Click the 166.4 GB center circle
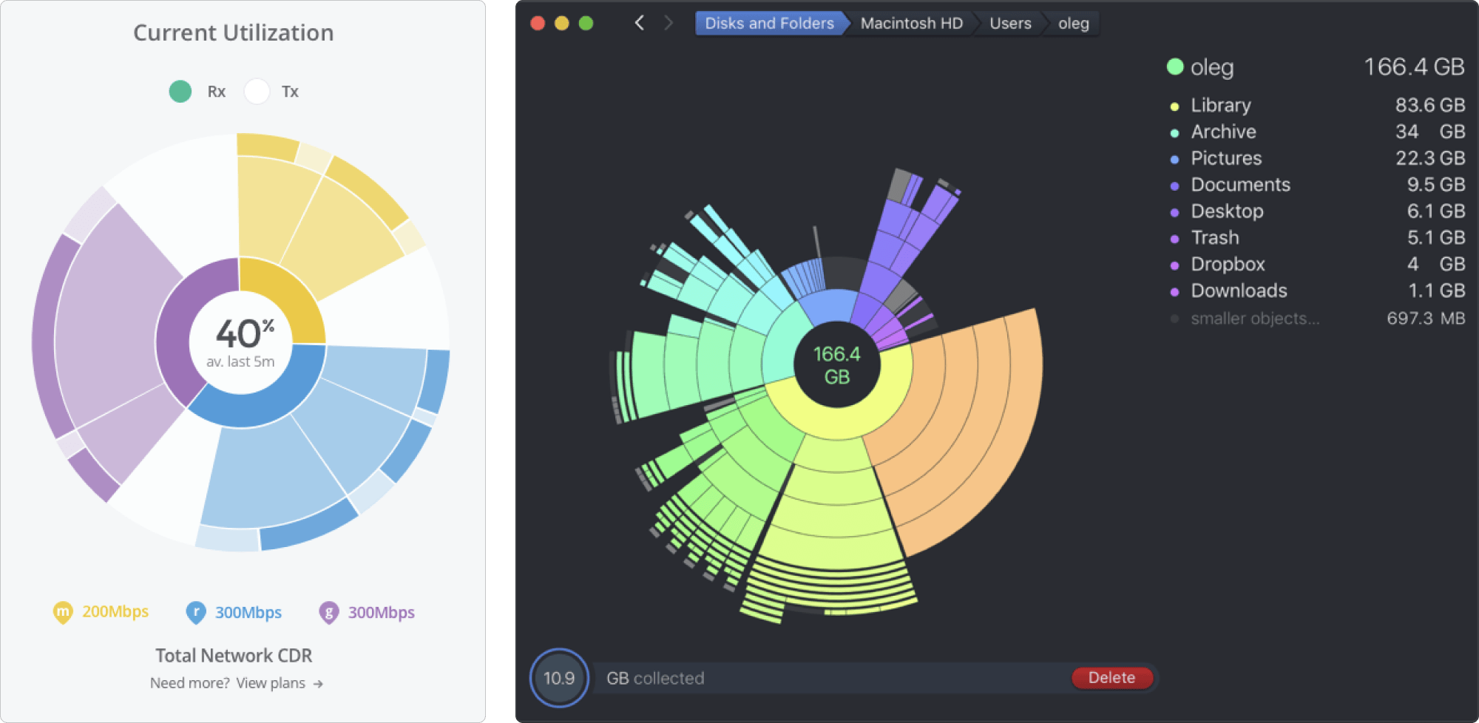Image resolution: width=1479 pixels, height=723 pixels. (836, 365)
